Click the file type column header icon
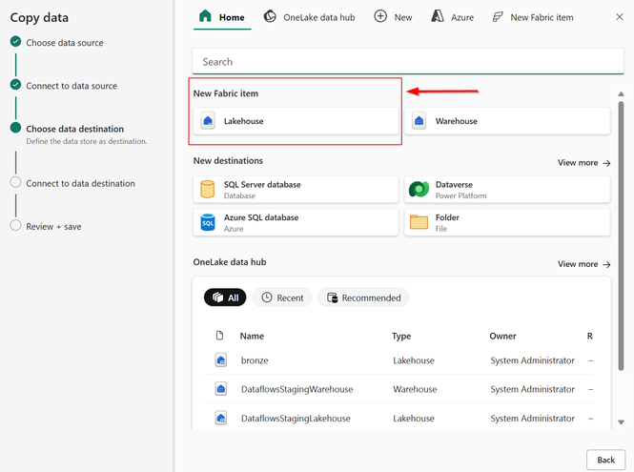 [219, 336]
